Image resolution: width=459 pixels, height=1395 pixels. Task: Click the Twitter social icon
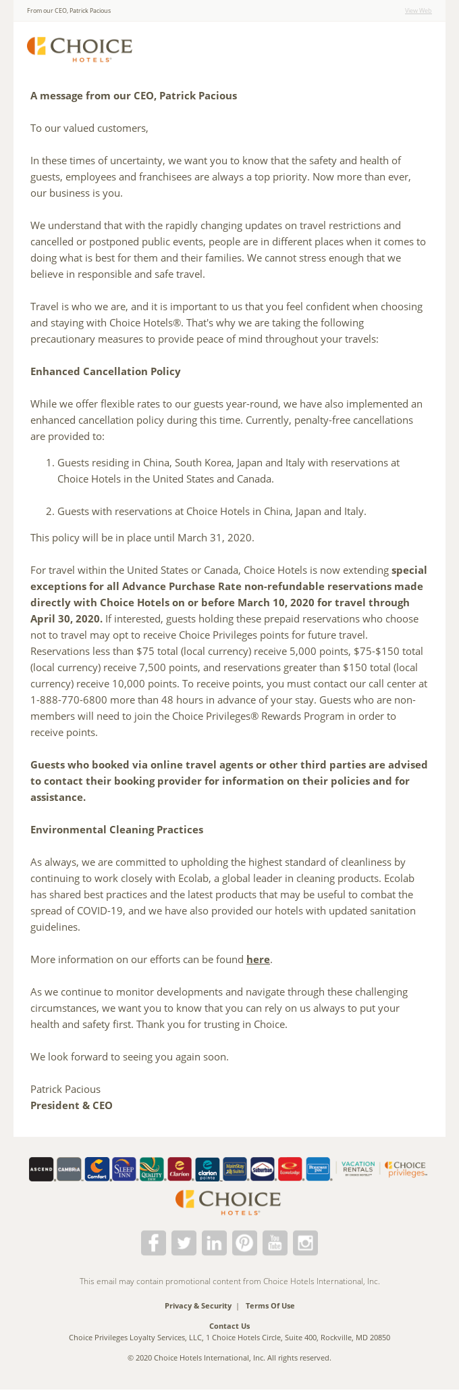coord(184,1242)
